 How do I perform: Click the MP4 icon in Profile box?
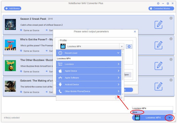pos(63,46)
